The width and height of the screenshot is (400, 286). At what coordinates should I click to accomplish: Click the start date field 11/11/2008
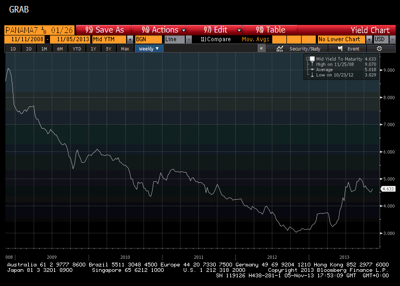point(25,40)
